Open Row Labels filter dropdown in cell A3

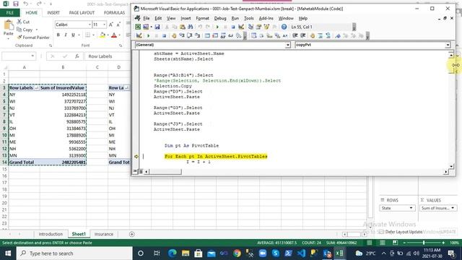tap(37, 88)
